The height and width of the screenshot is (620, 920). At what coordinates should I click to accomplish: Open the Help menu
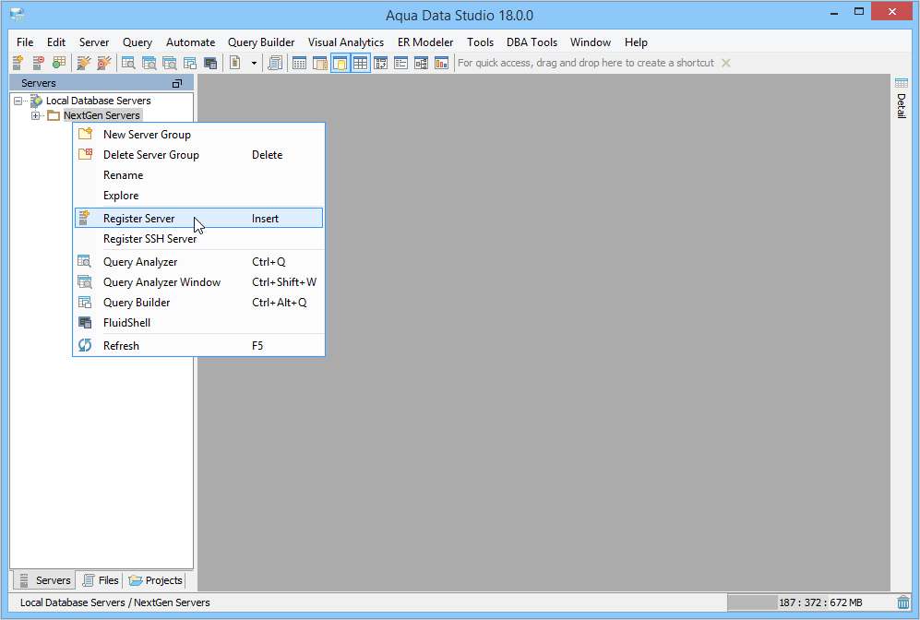(636, 42)
